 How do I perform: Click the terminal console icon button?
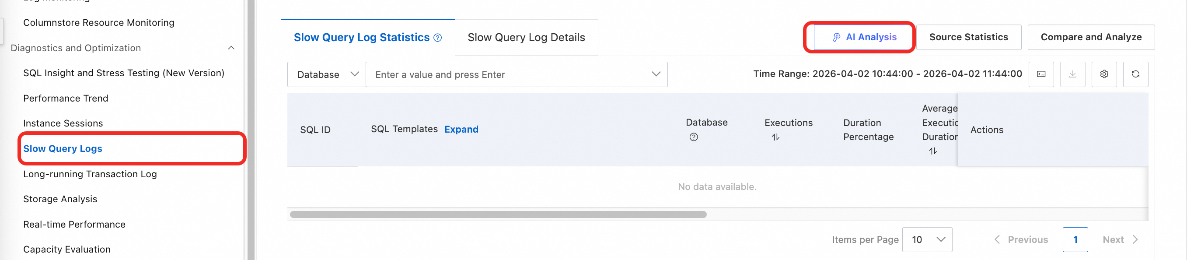tap(1041, 74)
